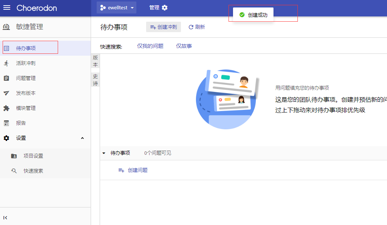The height and width of the screenshot is (225, 387).
Task: Click the 快速搜索 magnifier icon
Action: (14, 171)
